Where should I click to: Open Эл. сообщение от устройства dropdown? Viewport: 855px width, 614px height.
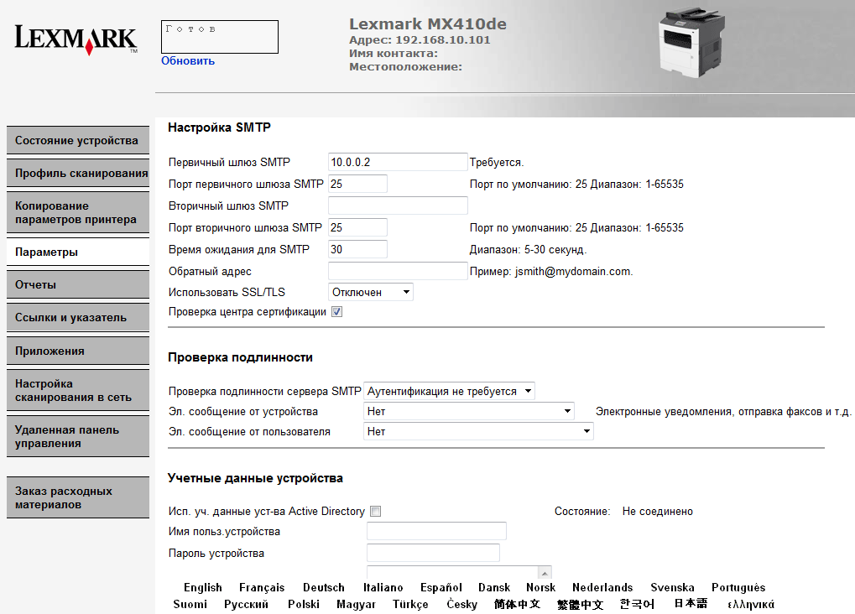pyautogui.click(x=468, y=411)
